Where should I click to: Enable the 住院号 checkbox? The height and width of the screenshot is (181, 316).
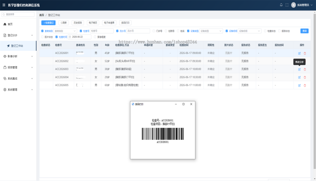(x=166, y=31)
